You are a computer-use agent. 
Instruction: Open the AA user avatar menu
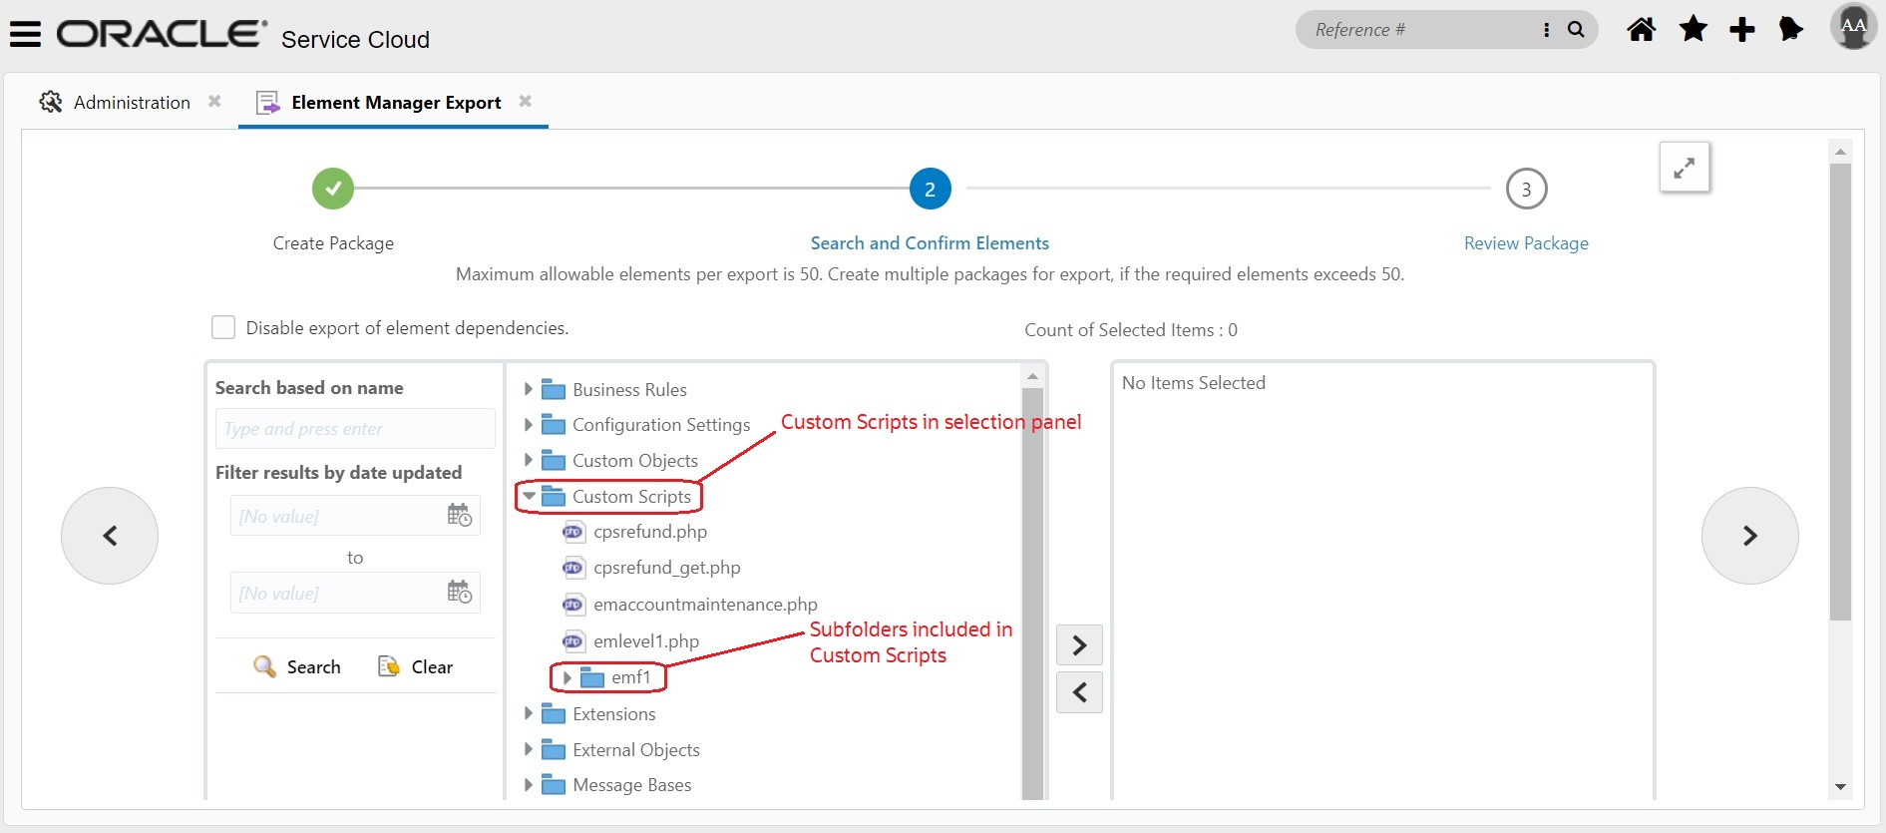1853,27
